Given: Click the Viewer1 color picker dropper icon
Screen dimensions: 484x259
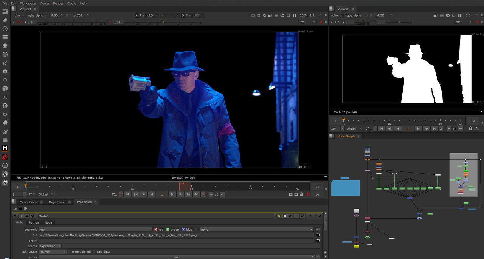Looking at the screenshot, I should [x=321, y=22].
